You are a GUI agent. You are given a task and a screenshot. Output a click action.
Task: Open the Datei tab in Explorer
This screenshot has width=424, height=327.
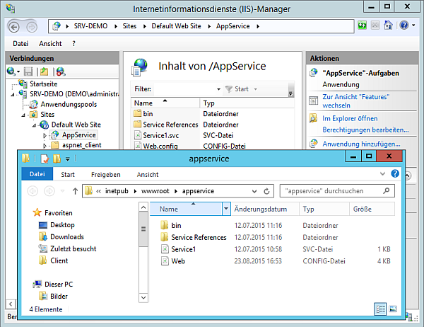click(37, 174)
